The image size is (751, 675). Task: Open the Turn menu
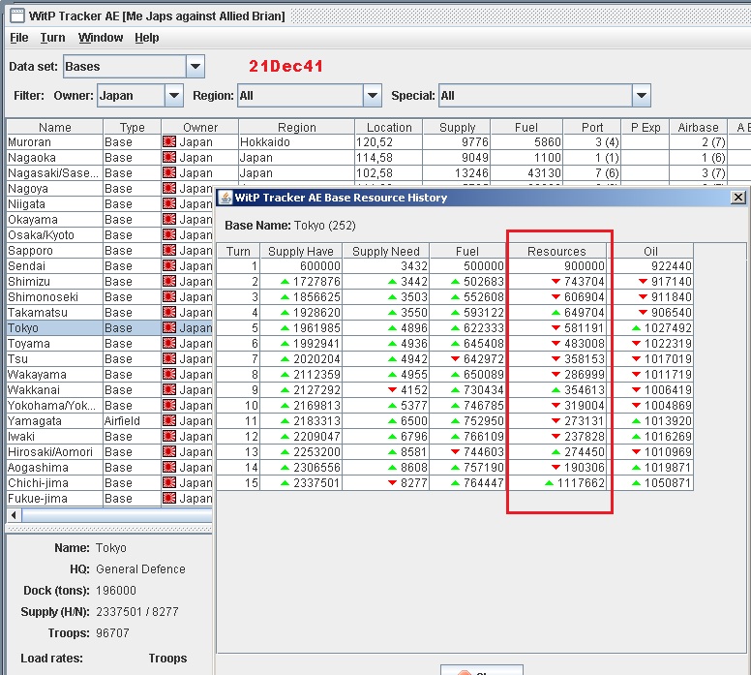point(52,38)
